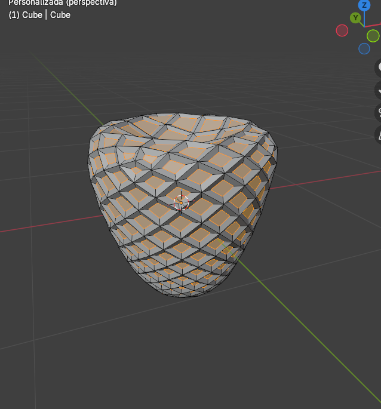
Task: Click the blue Z axis gizmo handle
Action: [x=364, y=5]
